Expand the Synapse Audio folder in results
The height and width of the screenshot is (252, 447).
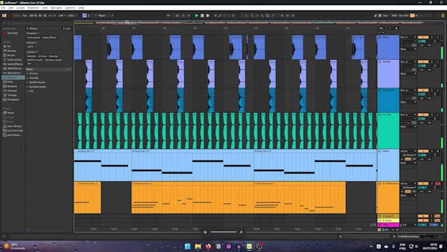pos(28,86)
